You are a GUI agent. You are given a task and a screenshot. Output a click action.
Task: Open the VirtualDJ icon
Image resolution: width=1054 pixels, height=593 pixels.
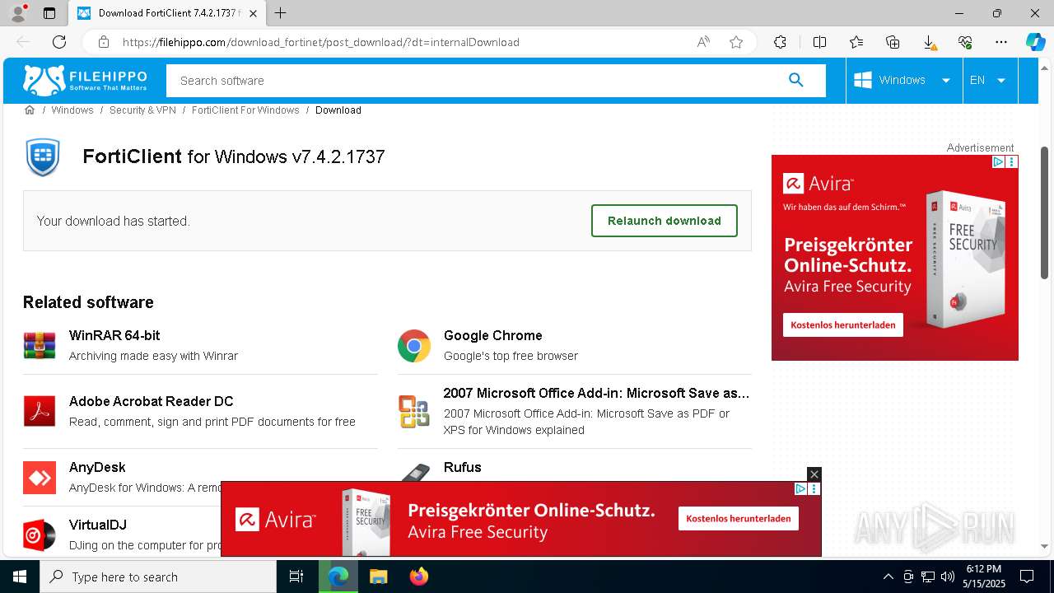click(40, 535)
